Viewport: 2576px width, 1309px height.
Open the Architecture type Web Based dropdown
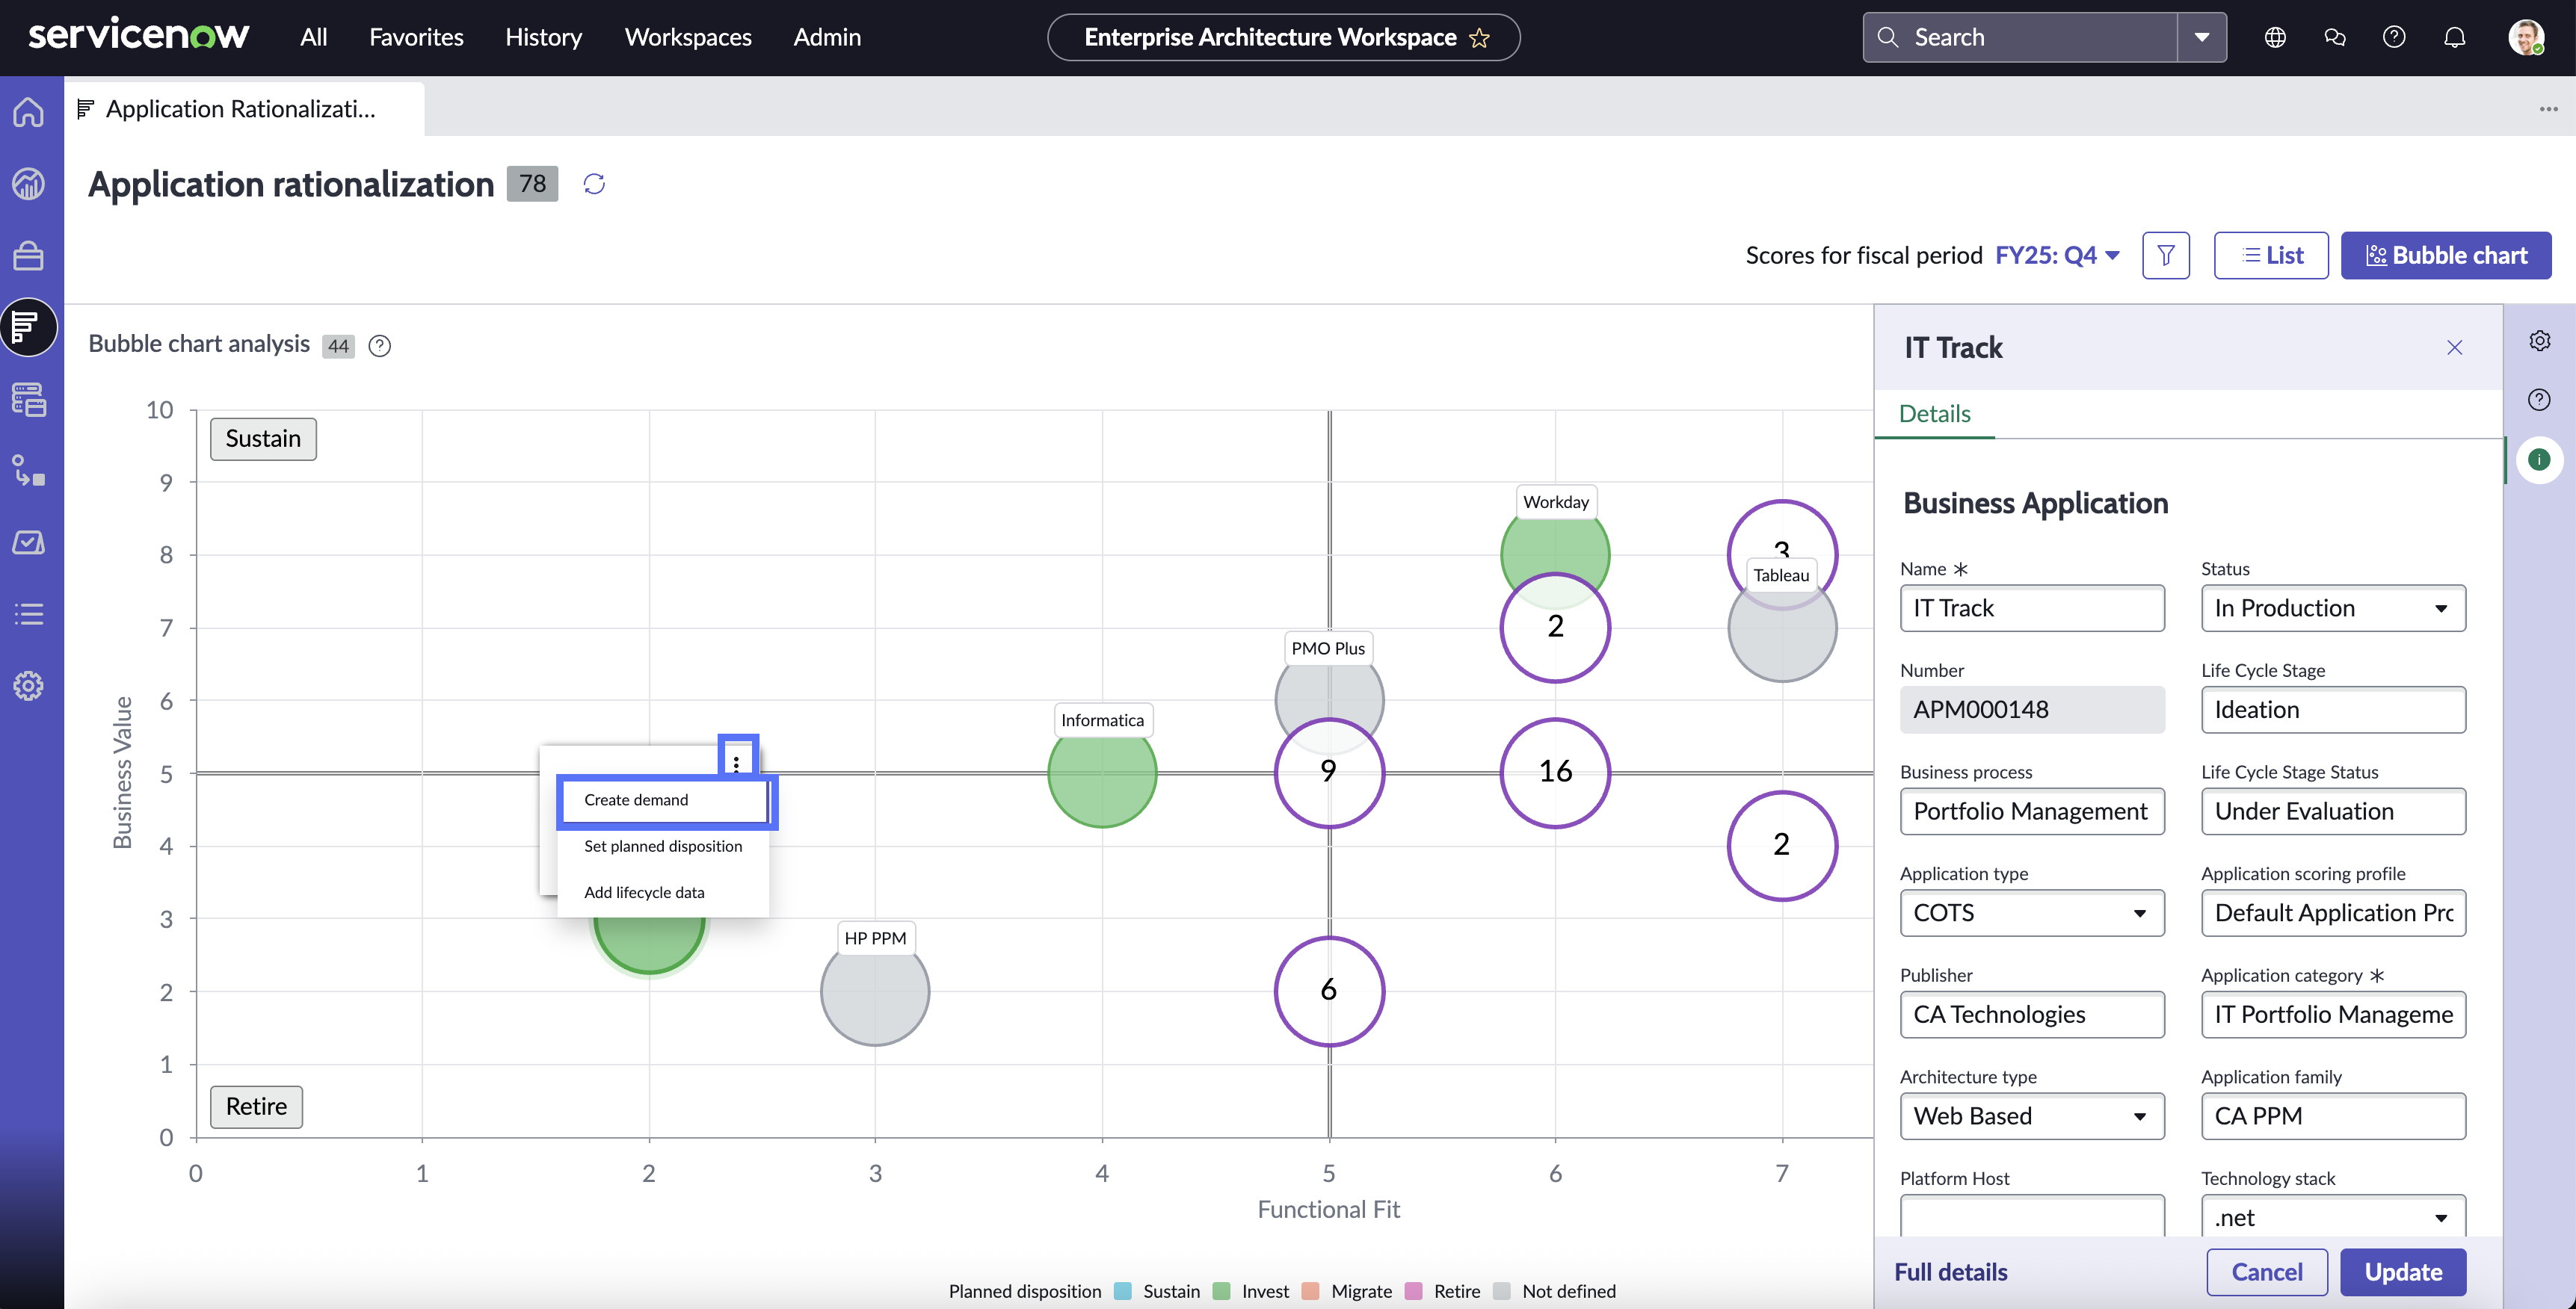pos(2032,1116)
